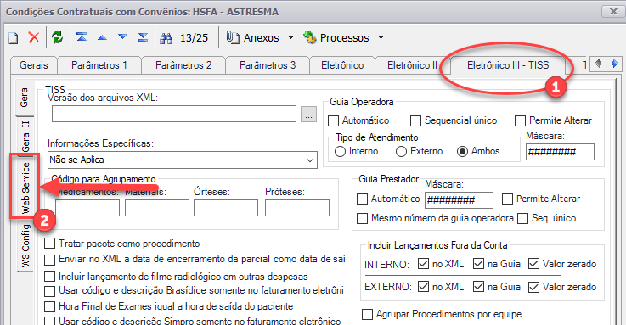Open the vertical WS Config side tab

tap(25, 245)
